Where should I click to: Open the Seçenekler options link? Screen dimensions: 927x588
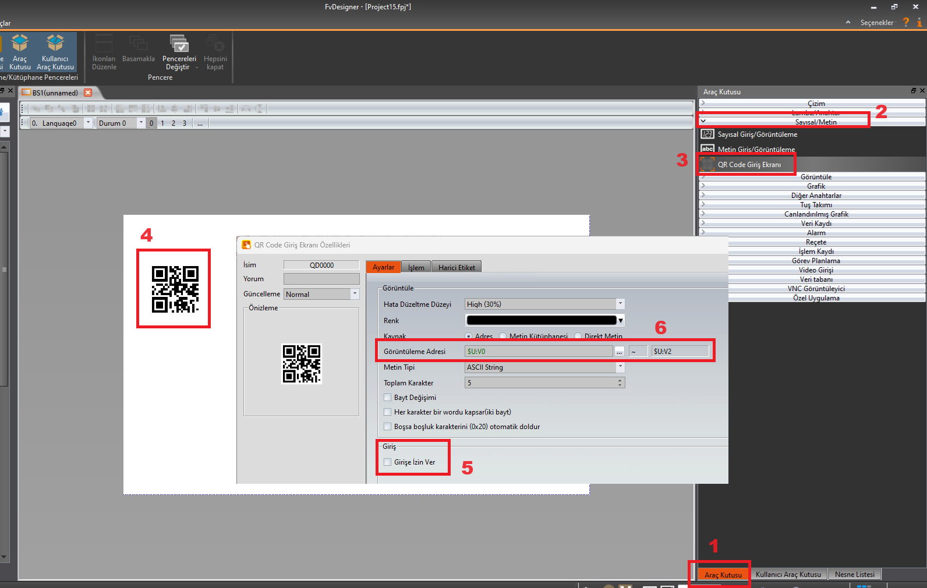click(x=876, y=23)
